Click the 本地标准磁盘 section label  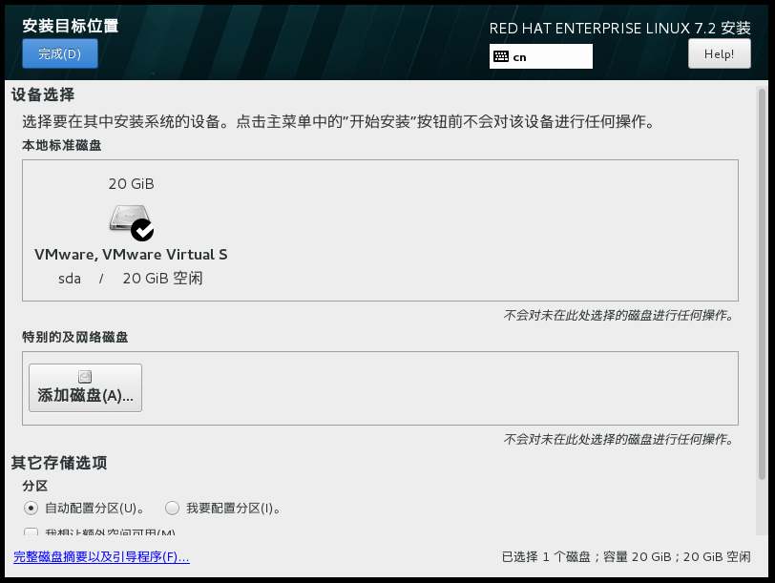(62, 145)
